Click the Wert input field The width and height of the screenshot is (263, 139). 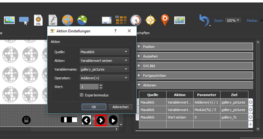89,87
